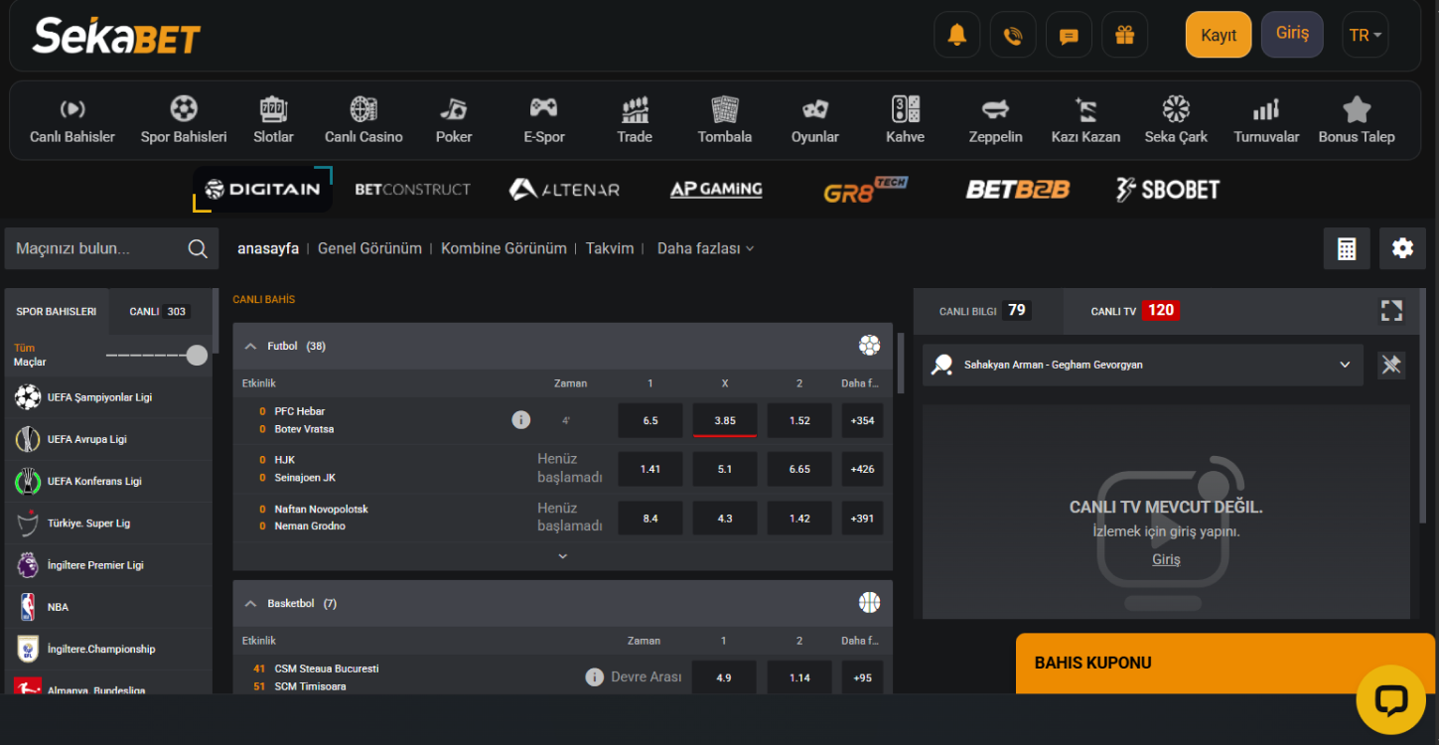Click info icon for PFC Hebar match
The image size is (1439, 745).
[x=520, y=420]
